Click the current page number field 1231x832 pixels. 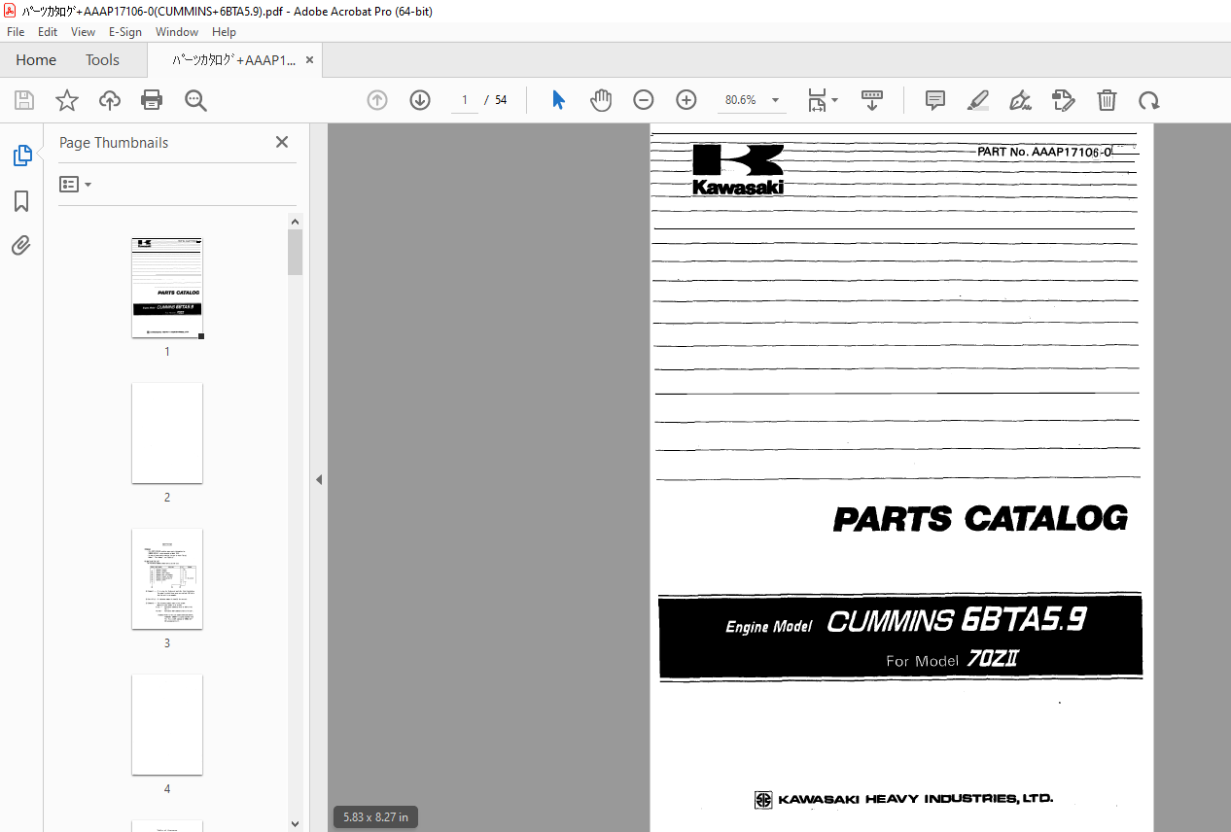click(x=465, y=100)
